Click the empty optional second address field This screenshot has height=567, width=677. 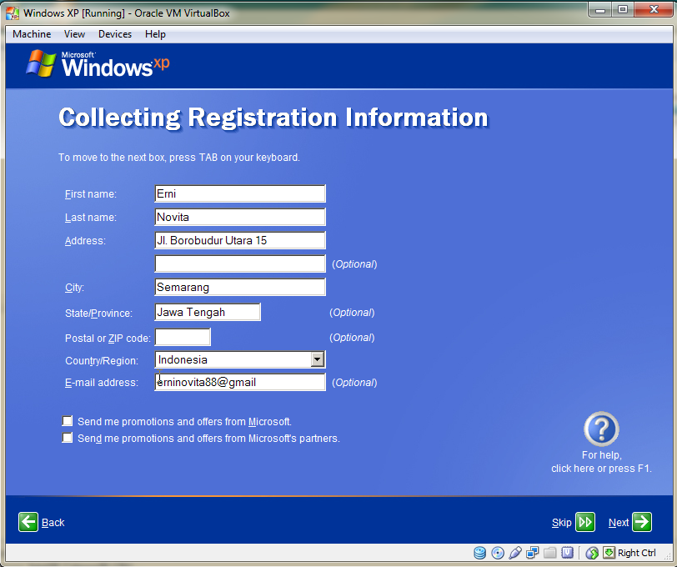pos(240,263)
